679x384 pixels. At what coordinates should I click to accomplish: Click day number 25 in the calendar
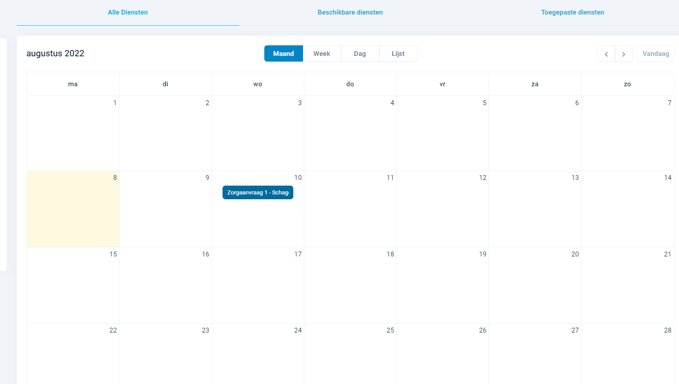click(x=391, y=330)
